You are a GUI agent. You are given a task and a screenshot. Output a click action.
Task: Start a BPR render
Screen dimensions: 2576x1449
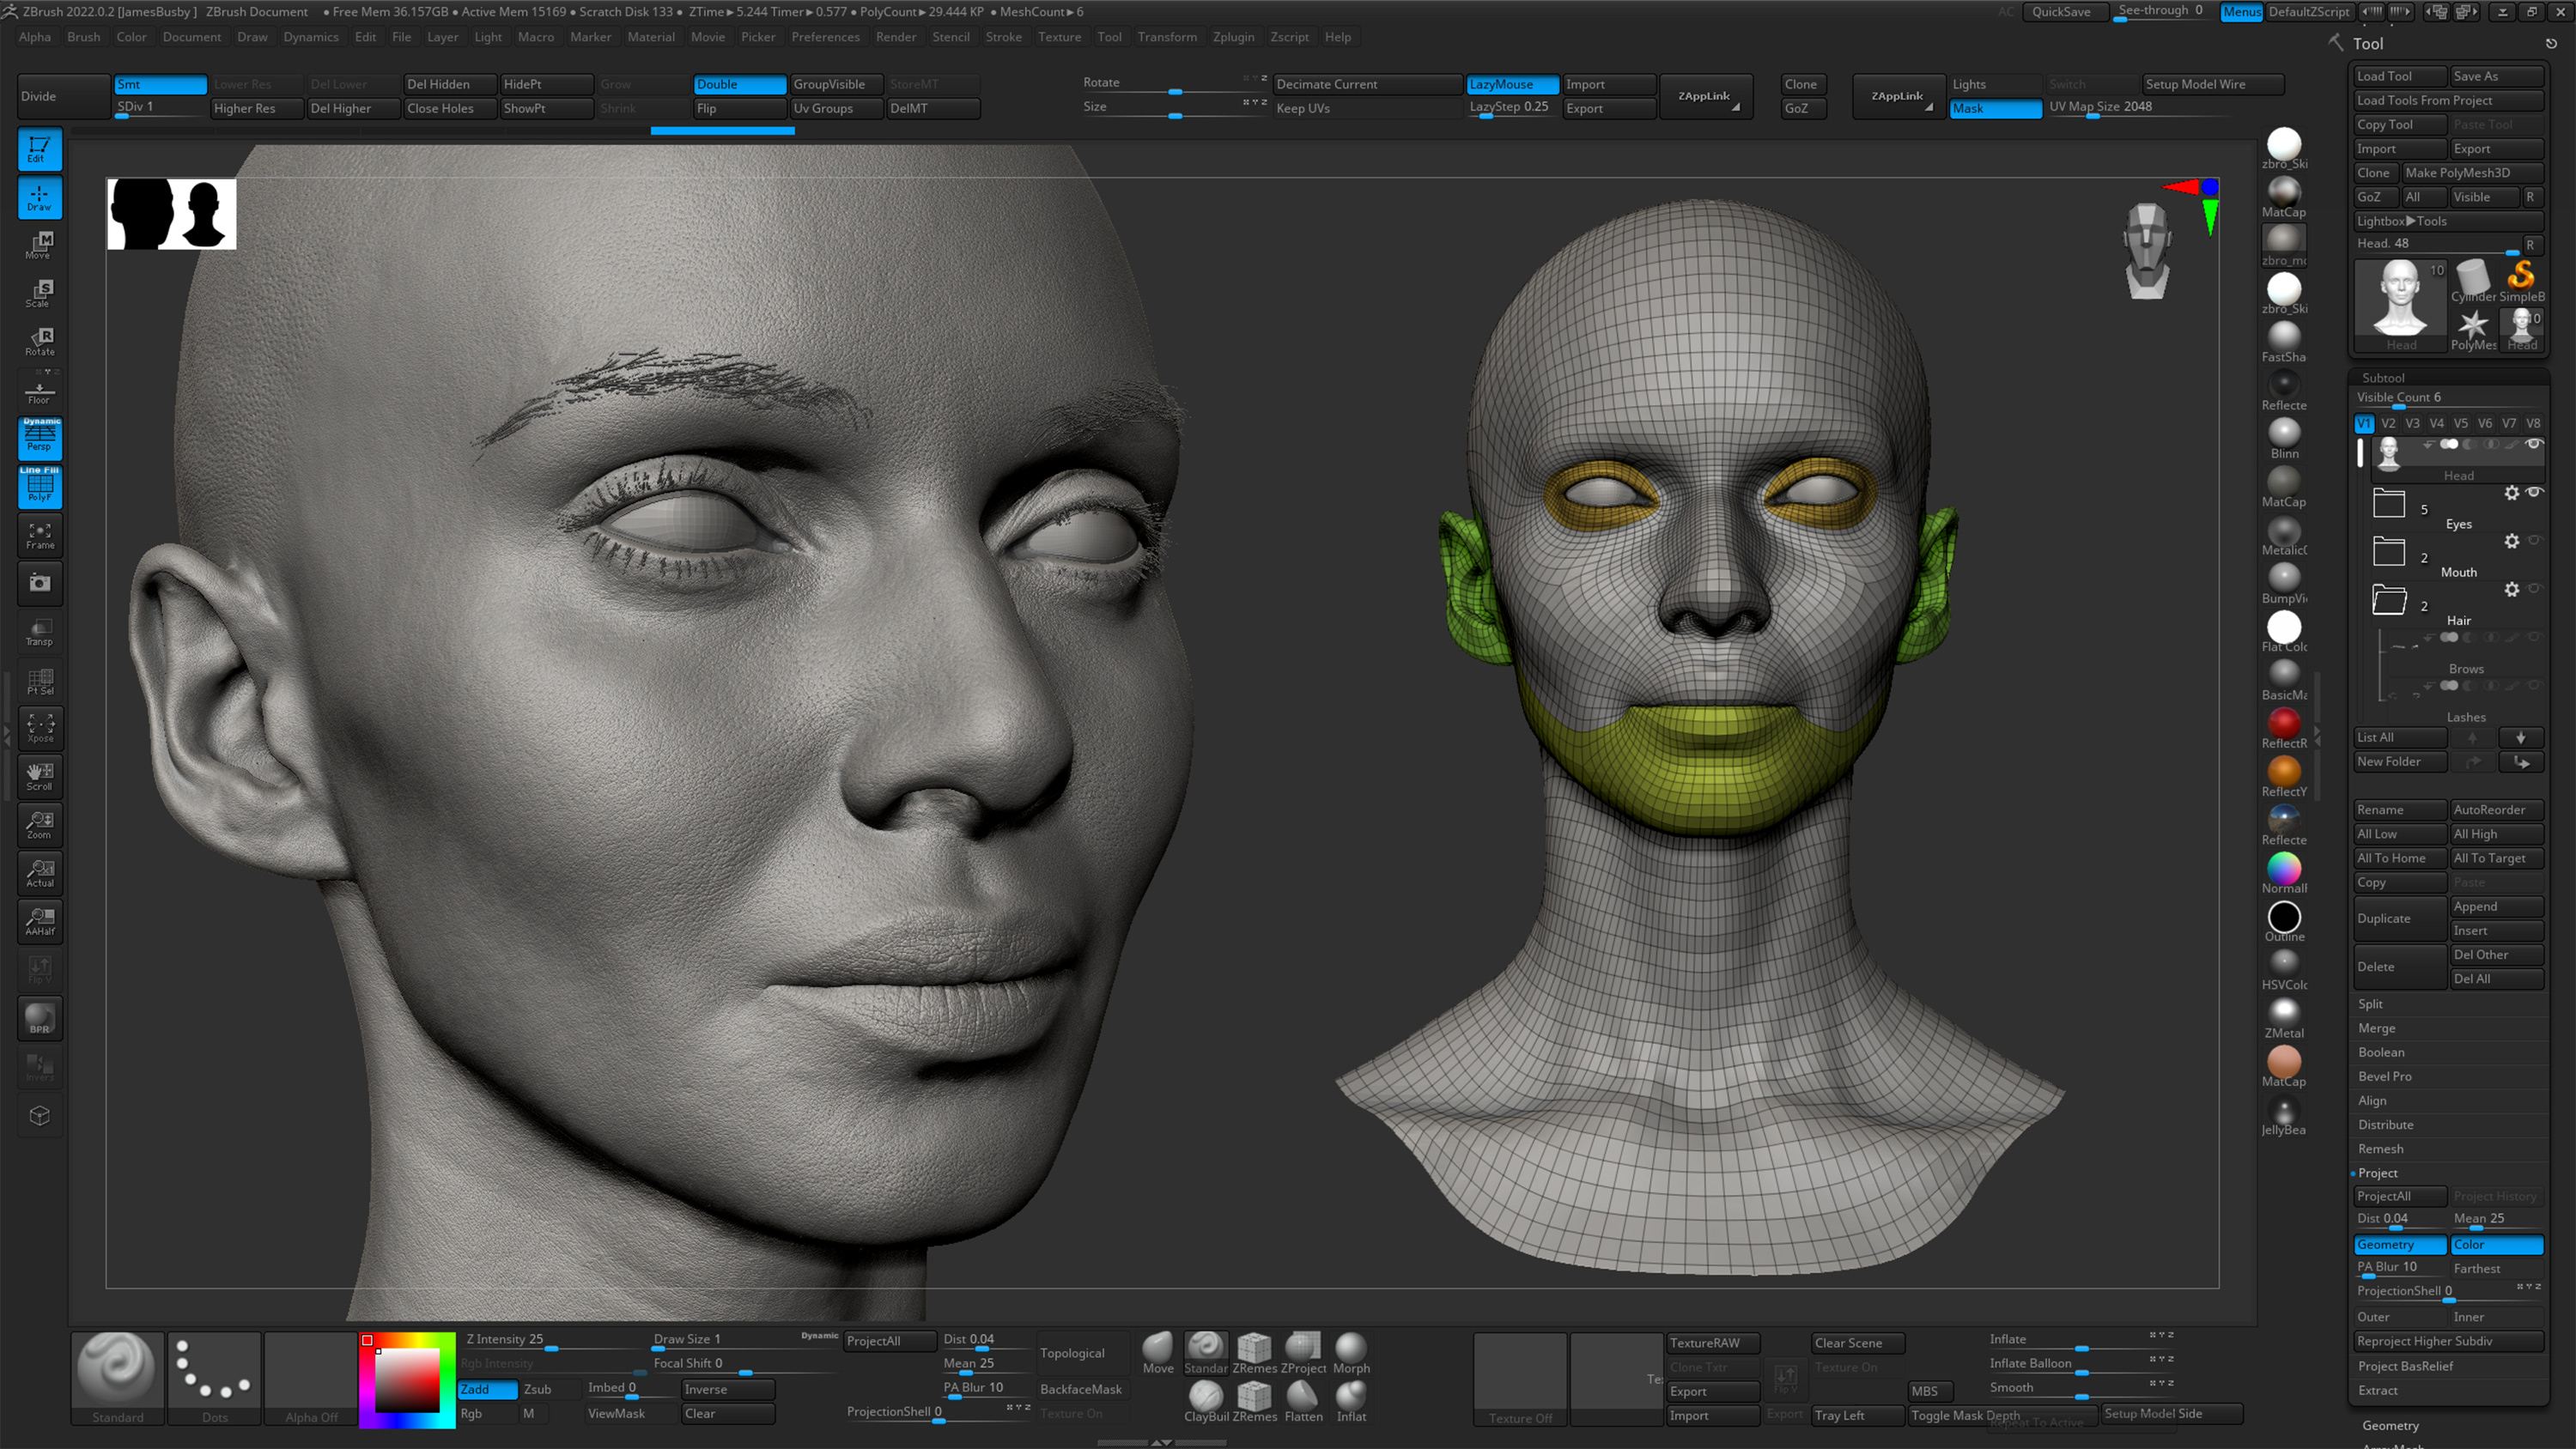(x=39, y=1018)
